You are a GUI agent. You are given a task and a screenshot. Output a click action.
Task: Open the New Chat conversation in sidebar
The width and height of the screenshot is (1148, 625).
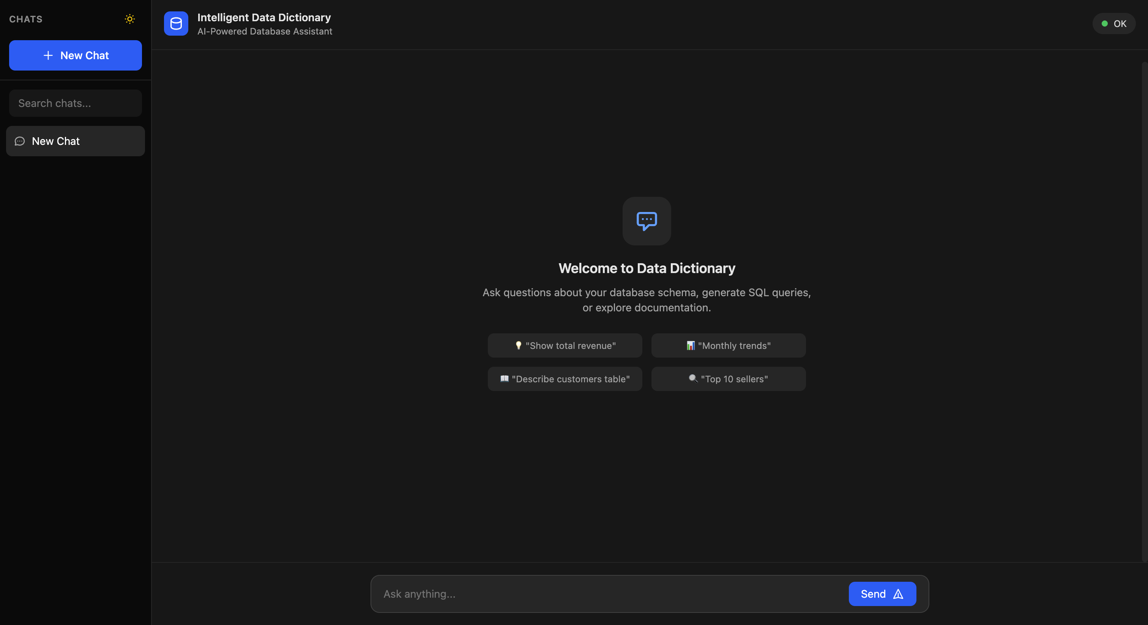pyautogui.click(x=75, y=141)
